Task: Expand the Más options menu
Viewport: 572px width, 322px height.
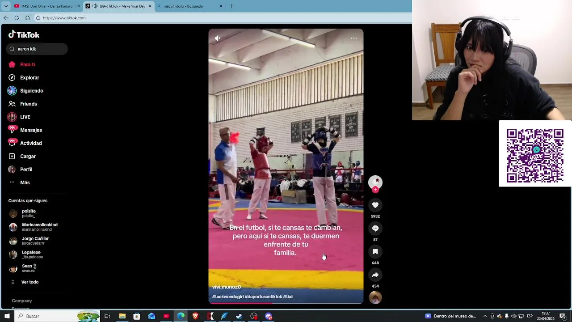Action: point(19,182)
